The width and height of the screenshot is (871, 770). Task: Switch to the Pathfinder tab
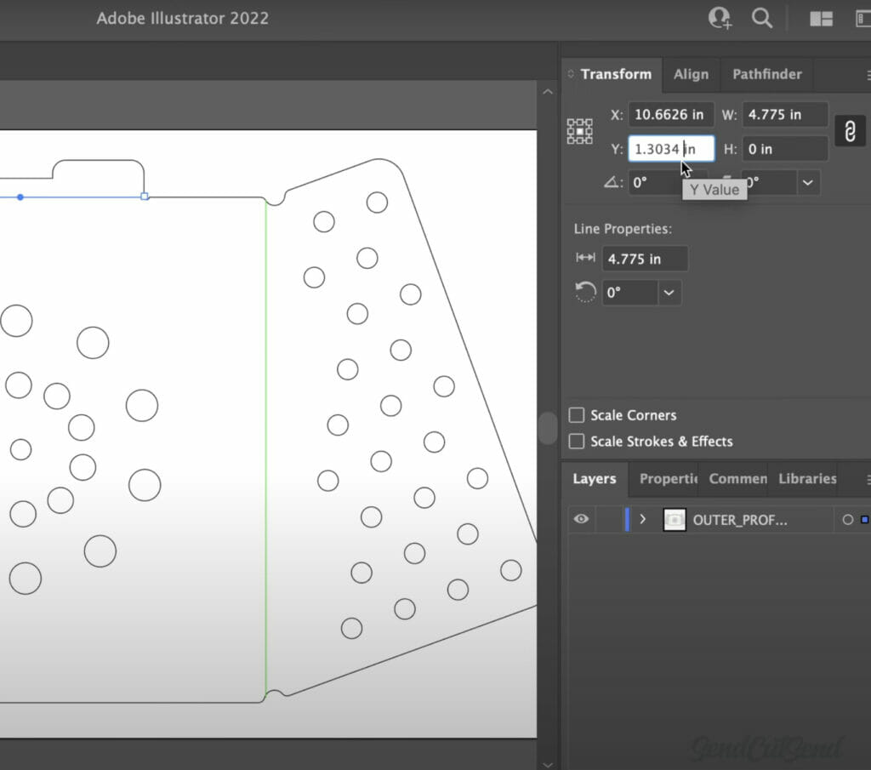(766, 74)
